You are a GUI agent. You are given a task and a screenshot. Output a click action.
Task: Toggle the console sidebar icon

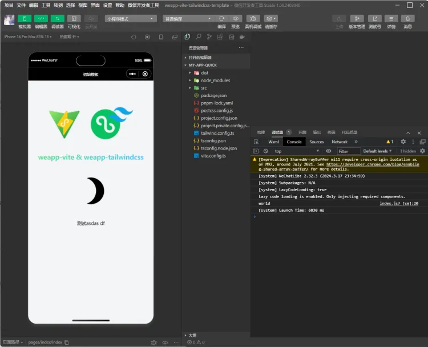click(256, 151)
